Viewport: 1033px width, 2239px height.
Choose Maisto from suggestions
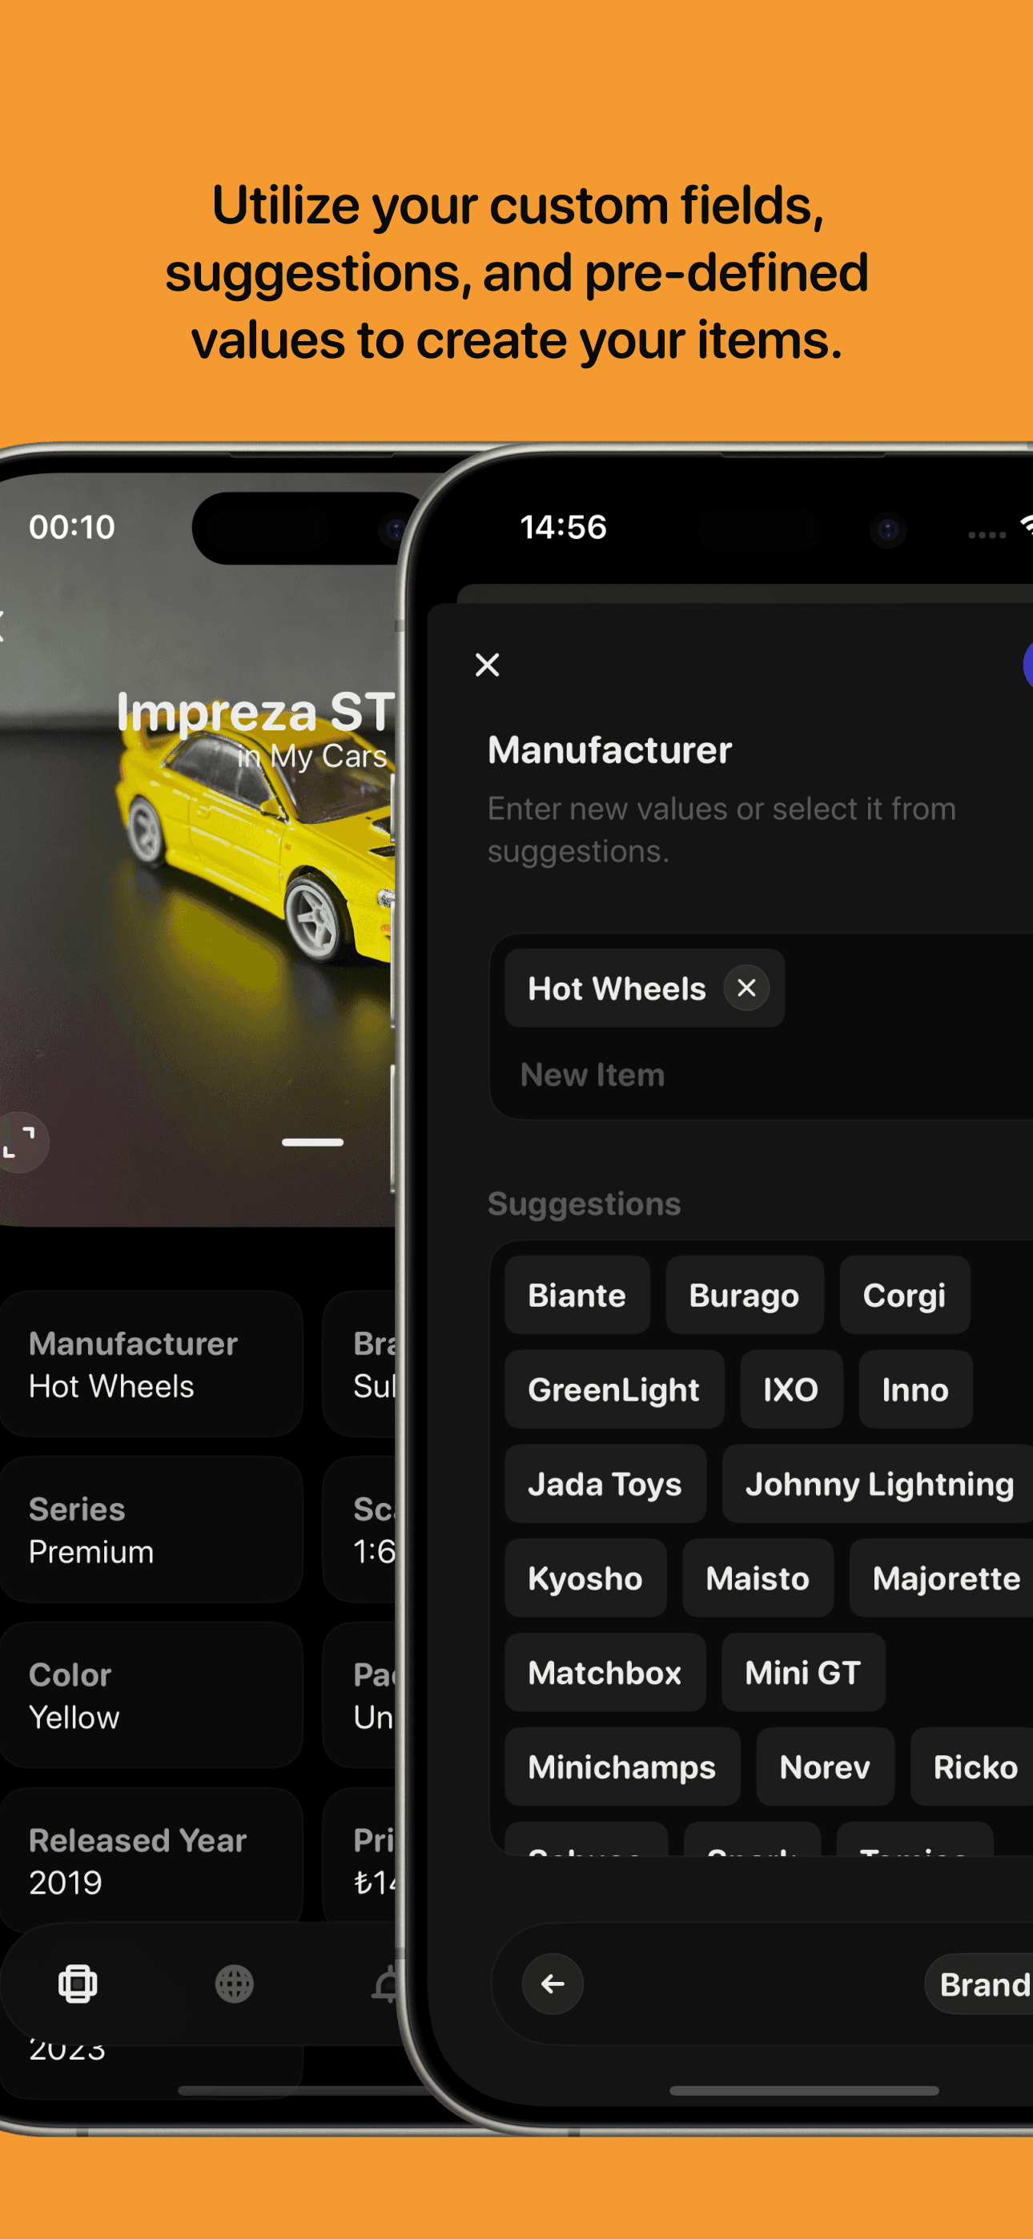[x=758, y=1578]
